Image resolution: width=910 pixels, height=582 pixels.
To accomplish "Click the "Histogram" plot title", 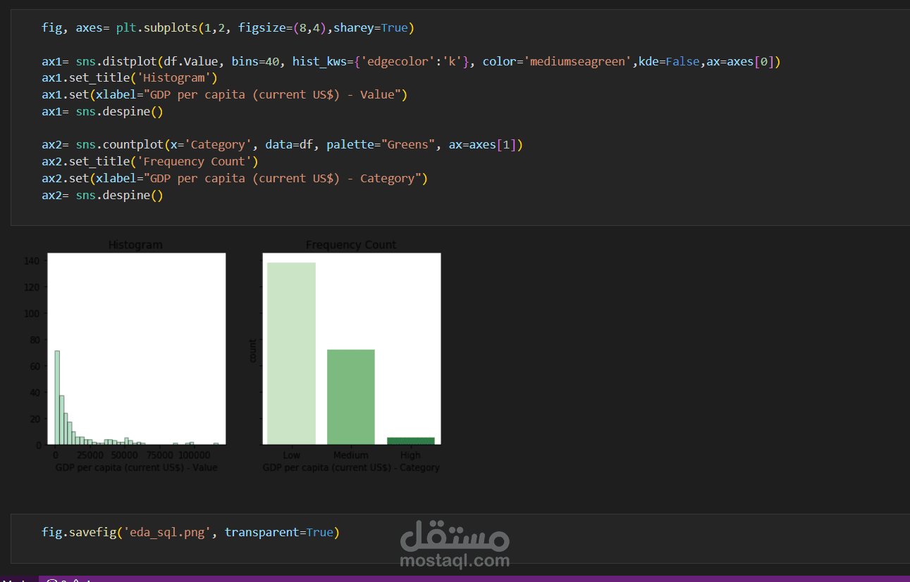I will tap(135, 245).
